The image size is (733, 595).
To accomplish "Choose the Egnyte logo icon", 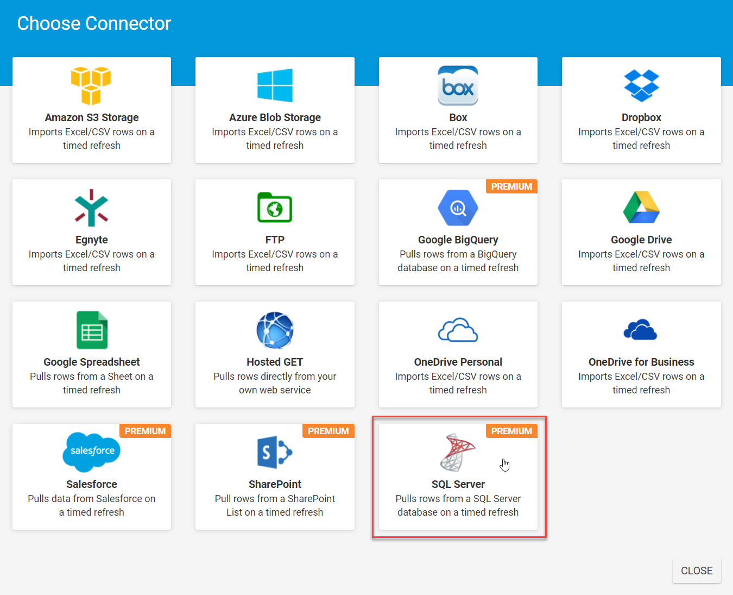I will click(x=91, y=208).
